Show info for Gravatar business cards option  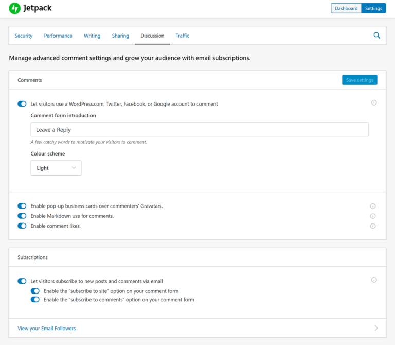click(x=373, y=206)
